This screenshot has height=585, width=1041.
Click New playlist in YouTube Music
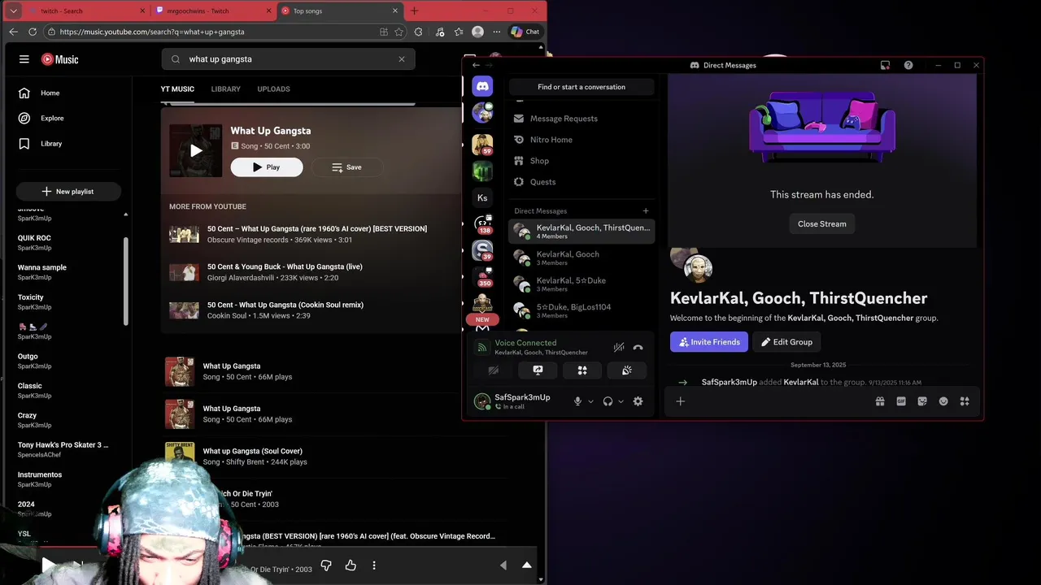68,192
